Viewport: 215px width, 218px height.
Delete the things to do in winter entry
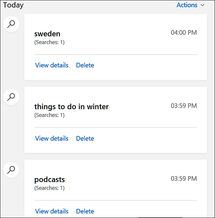[x=85, y=138]
